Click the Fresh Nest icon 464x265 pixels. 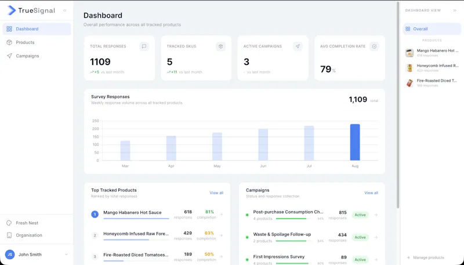point(9,223)
